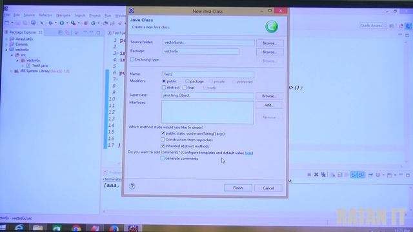Click the Collapse All icon in Package Explorer
Viewport: 413px width, 232px height.
click(60, 32)
